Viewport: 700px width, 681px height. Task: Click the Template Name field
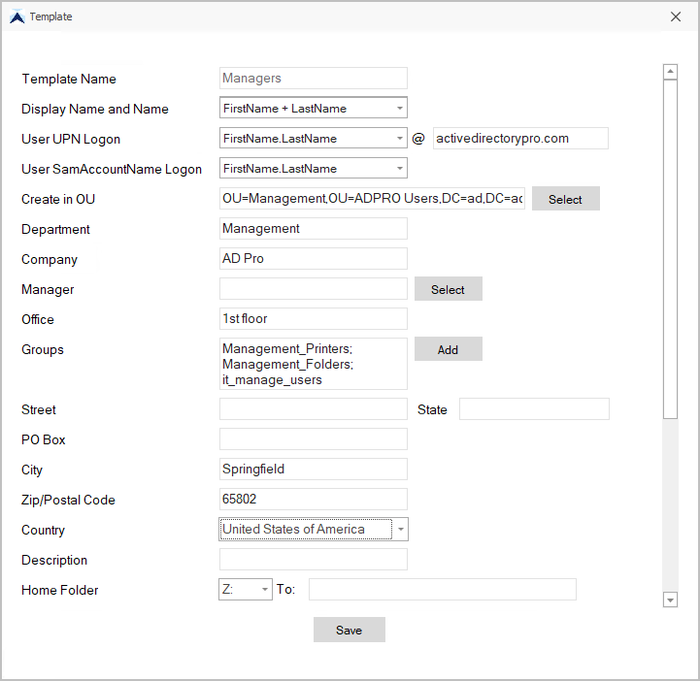pos(313,78)
